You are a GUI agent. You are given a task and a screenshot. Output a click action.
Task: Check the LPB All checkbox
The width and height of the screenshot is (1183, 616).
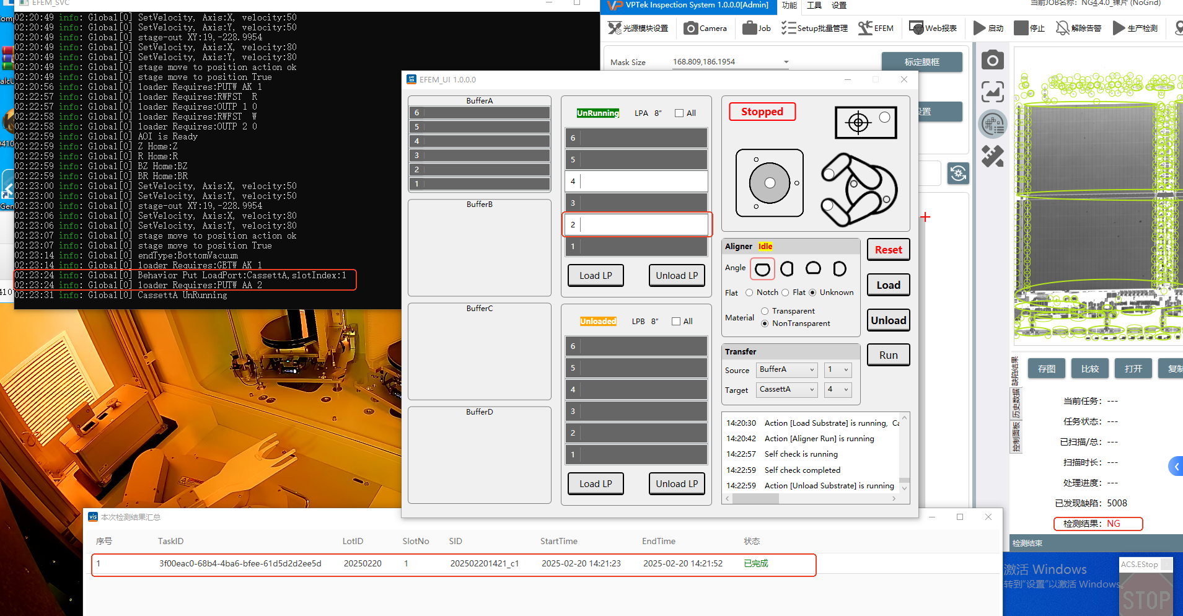(x=676, y=322)
